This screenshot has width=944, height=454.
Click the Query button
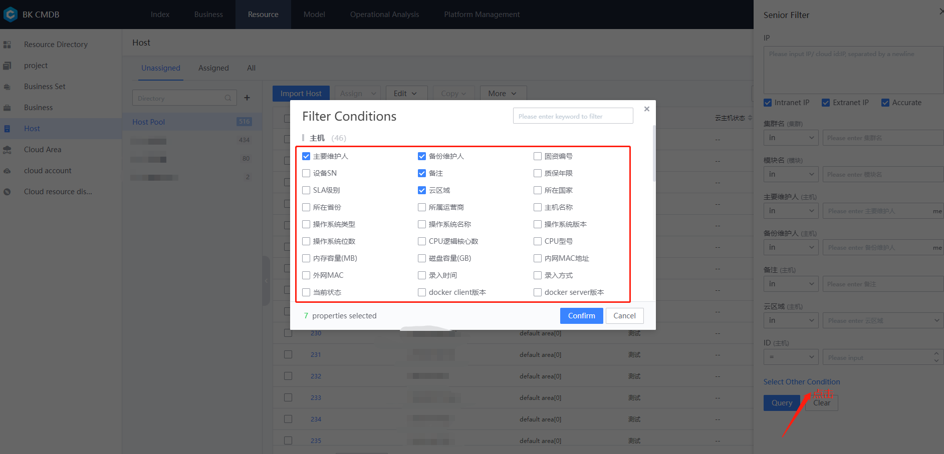pyautogui.click(x=782, y=403)
